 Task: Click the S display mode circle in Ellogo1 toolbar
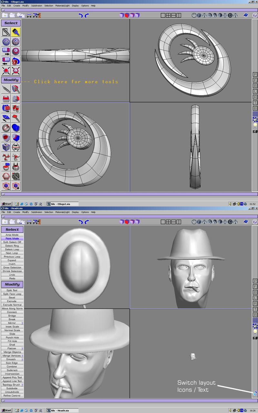tap(210, 15)
